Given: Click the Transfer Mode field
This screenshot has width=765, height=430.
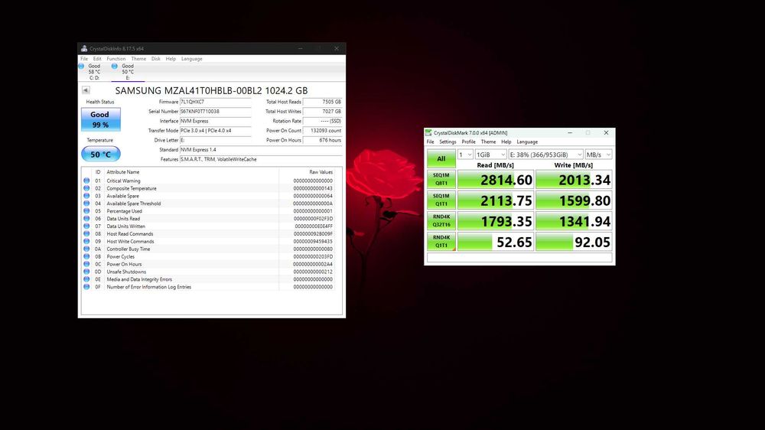Looking at the screenshot, I should (x=215, y=130).
